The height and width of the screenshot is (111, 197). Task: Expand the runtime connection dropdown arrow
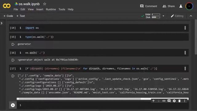tap(163, 16)
